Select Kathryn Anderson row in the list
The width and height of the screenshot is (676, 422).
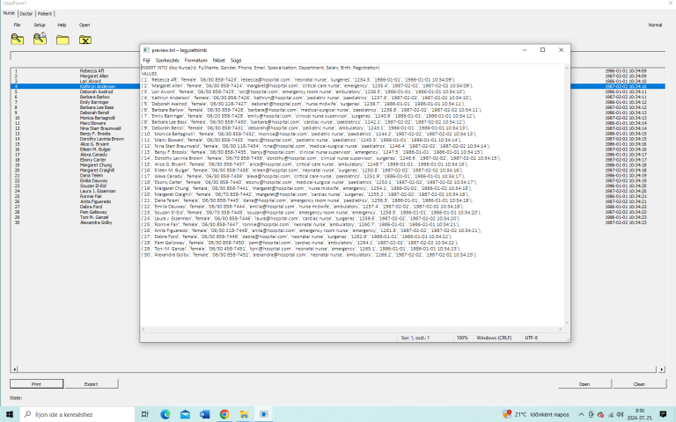97,86
